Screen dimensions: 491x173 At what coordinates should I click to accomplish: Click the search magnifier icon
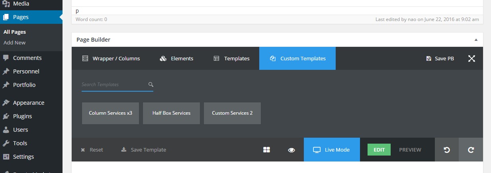coord(151,85)
